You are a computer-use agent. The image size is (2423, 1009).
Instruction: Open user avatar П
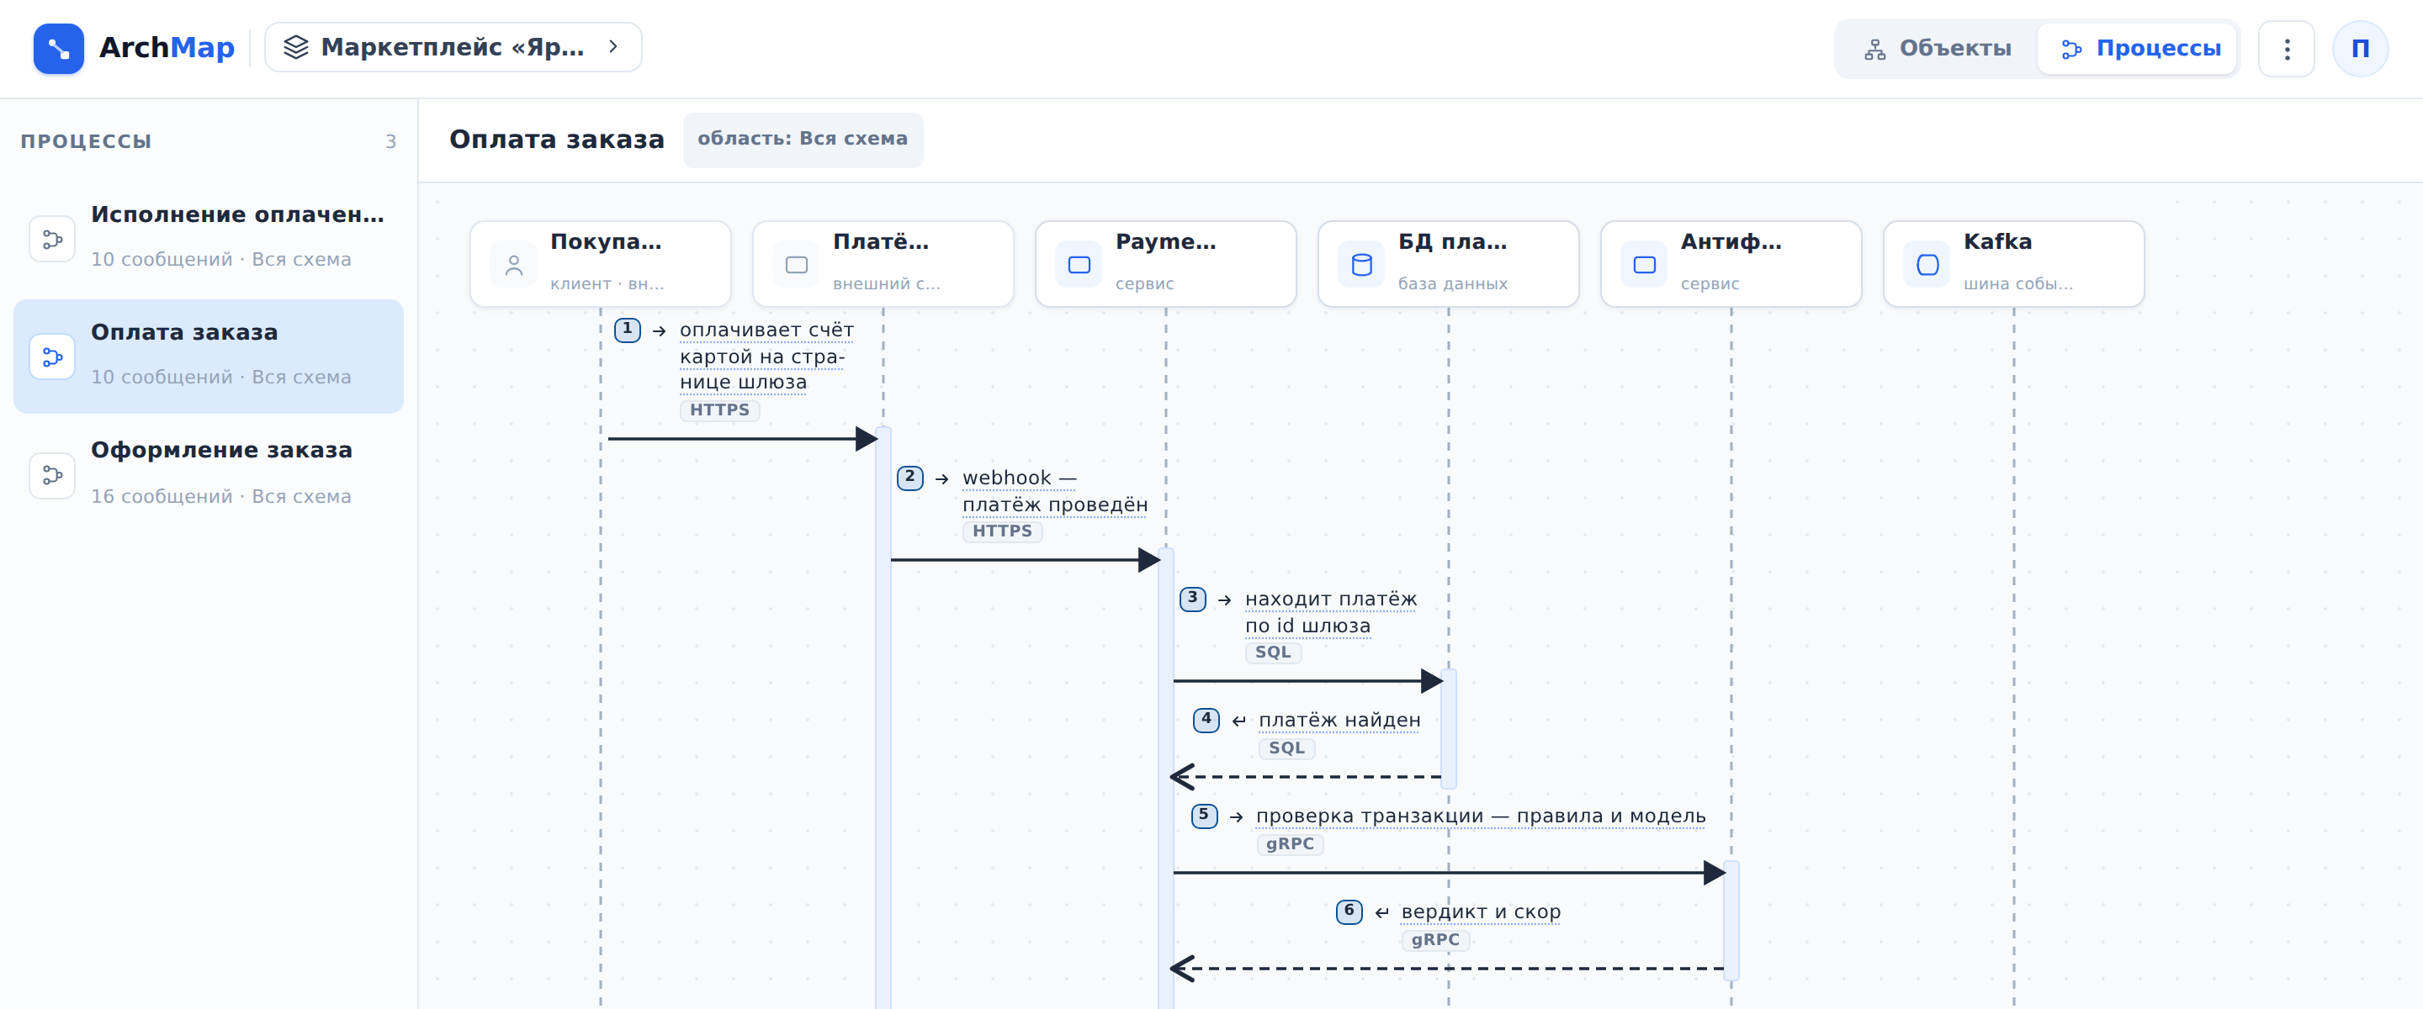pyautogui.click(x=2360, y=49)
